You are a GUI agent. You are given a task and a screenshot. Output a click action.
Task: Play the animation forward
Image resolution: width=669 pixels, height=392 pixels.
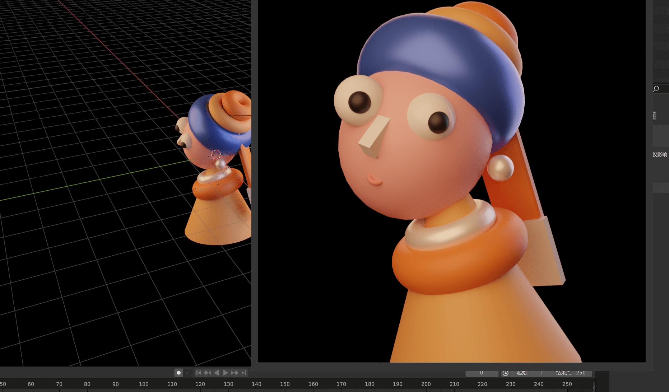point(226,373)
